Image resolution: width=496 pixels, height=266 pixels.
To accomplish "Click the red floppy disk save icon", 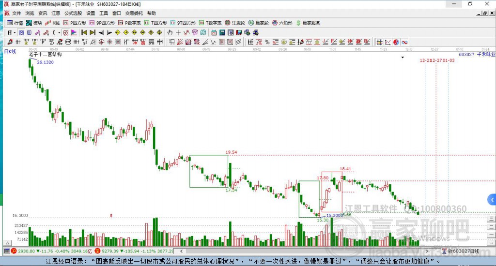I will coord(239,32).
